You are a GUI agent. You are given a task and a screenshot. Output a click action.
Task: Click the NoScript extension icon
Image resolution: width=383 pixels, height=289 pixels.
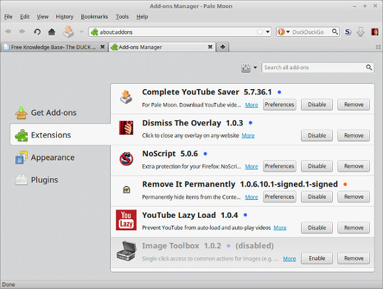[x=126, y=158]
